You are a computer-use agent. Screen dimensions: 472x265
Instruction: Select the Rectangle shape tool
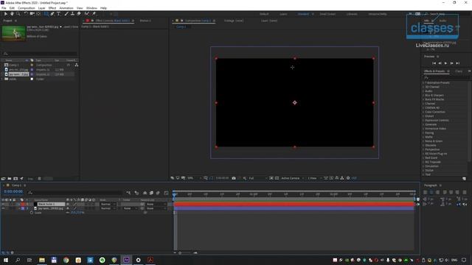point(46,14)
